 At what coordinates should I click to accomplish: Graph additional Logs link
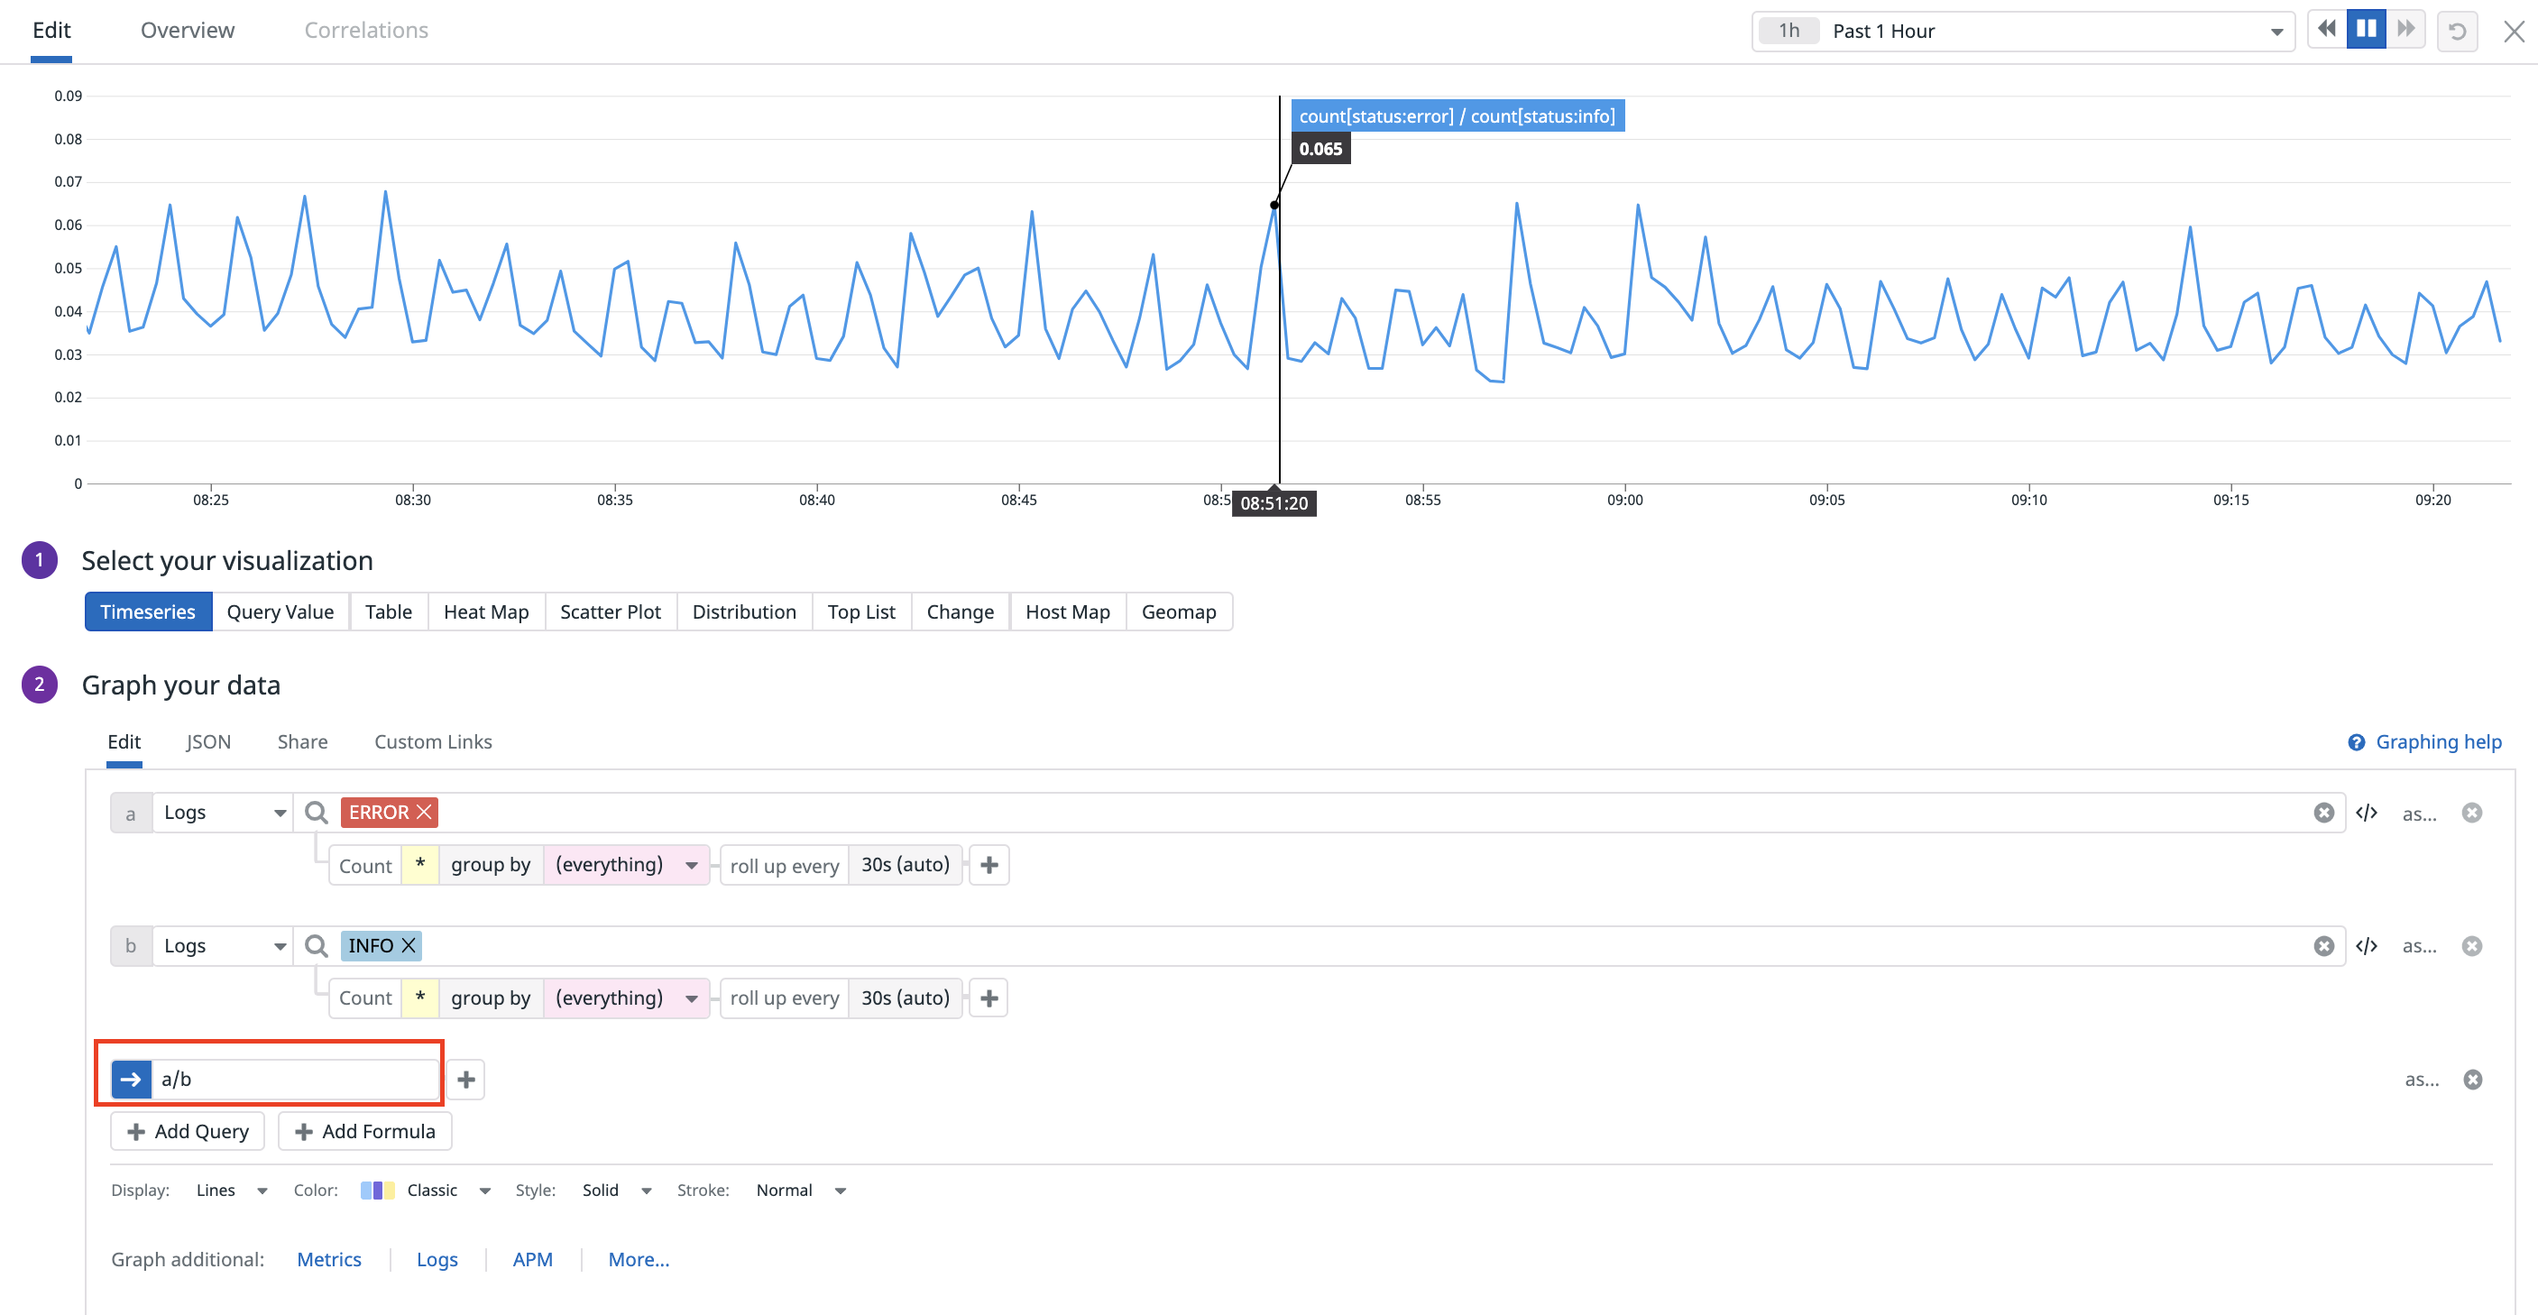pyautogui.click(x=437, y=1259)
